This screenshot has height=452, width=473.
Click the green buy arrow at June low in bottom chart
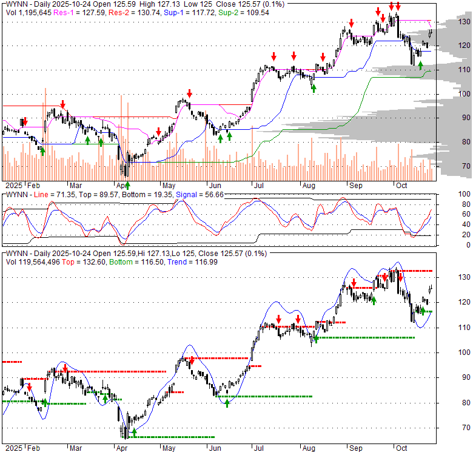(227, 403)
